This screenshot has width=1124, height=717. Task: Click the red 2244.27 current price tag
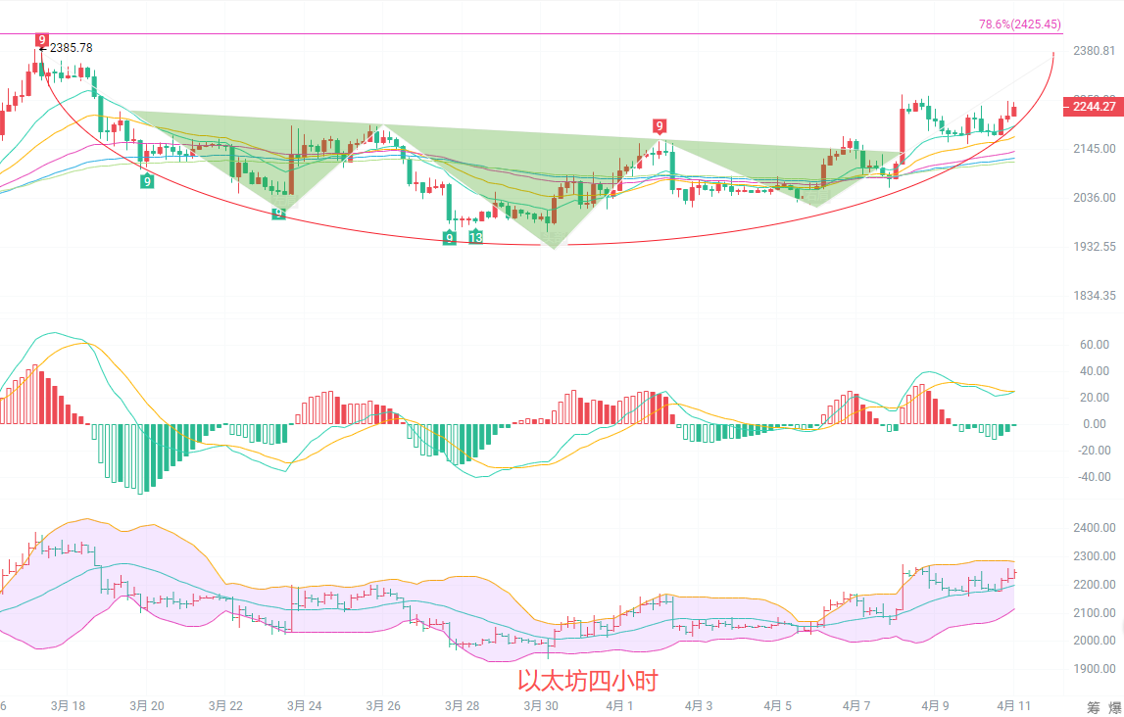point(1092,107)
